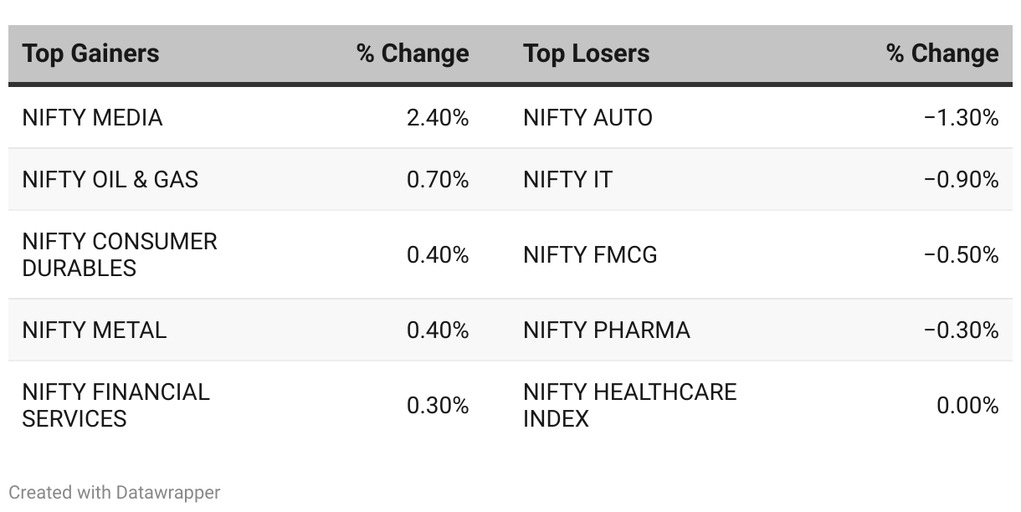
Task: Click the −0.90% loss value
Action: click(x=961, y=180)
